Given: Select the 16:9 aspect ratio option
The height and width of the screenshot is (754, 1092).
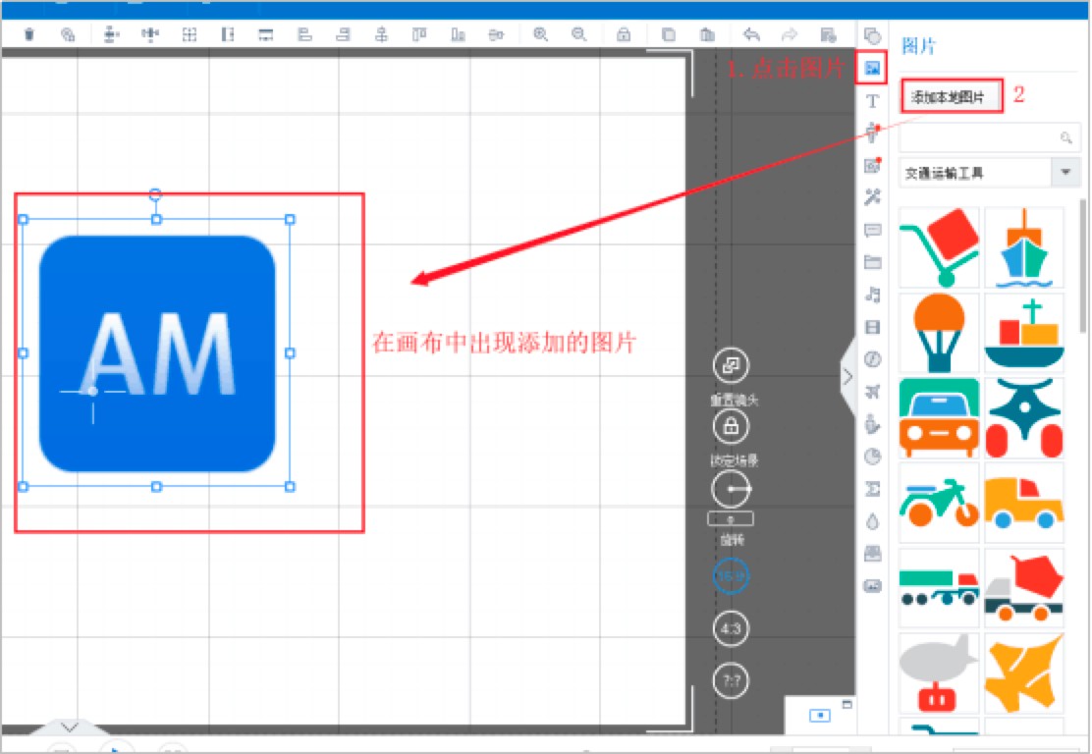Looking at the screenshot, I should point(731,575).
